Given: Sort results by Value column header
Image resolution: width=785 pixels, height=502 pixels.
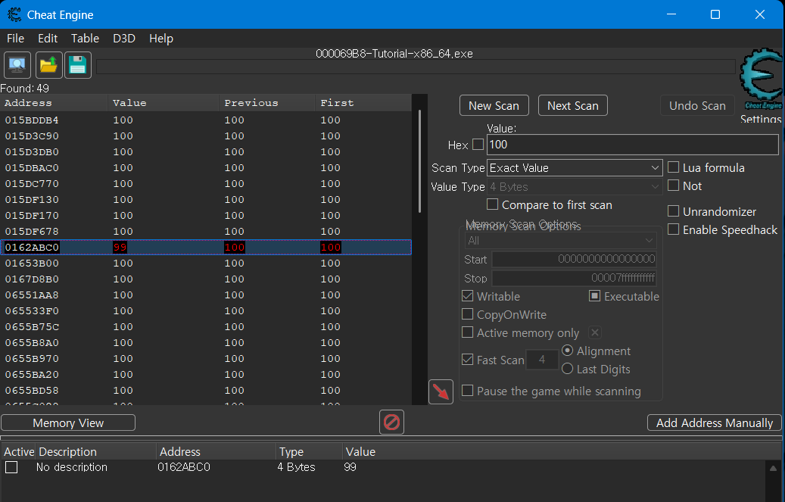Looking at the screenshot, I should pyautogui.click(x=164, y=103).
